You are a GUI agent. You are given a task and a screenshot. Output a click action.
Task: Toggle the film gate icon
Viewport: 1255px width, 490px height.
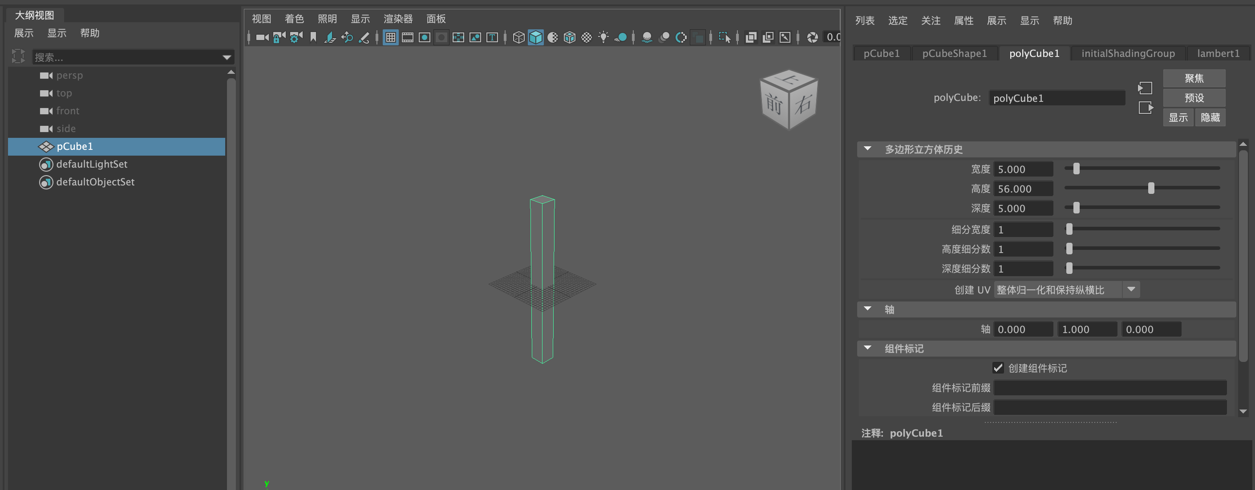point(407,37)
